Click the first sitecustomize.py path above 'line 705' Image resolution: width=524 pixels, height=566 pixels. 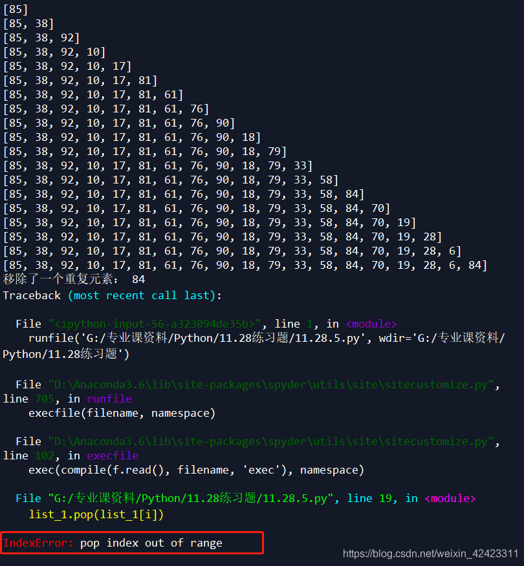click(x=271, y=385)
